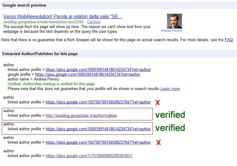Open the boxed 109039914818614234734 profile link
The width and height of the screenshot is (237, 166).
pos(98,129)
